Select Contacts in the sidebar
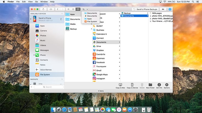Screen dimensions: 202x113 47,60
